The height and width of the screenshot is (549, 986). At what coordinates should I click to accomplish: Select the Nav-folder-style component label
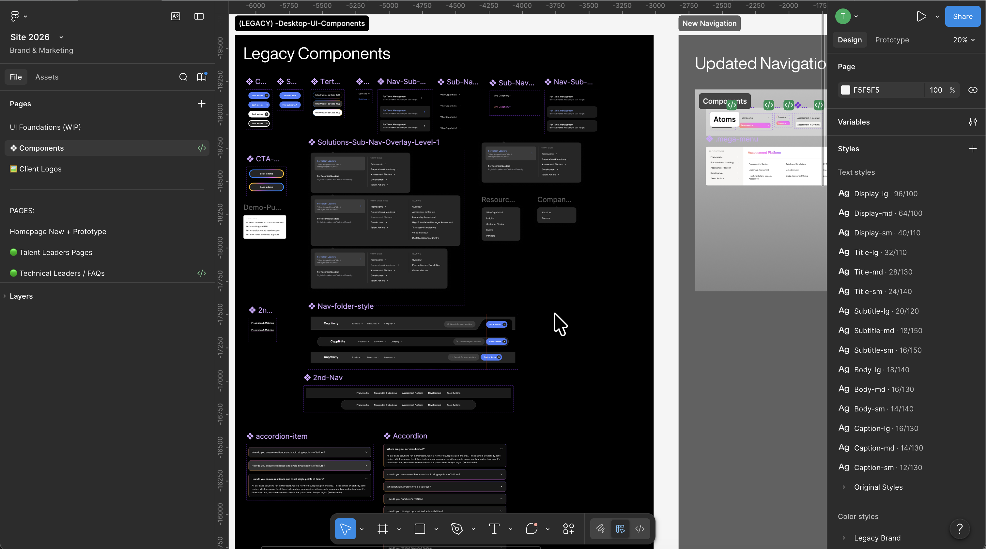[x=341, y=306]
